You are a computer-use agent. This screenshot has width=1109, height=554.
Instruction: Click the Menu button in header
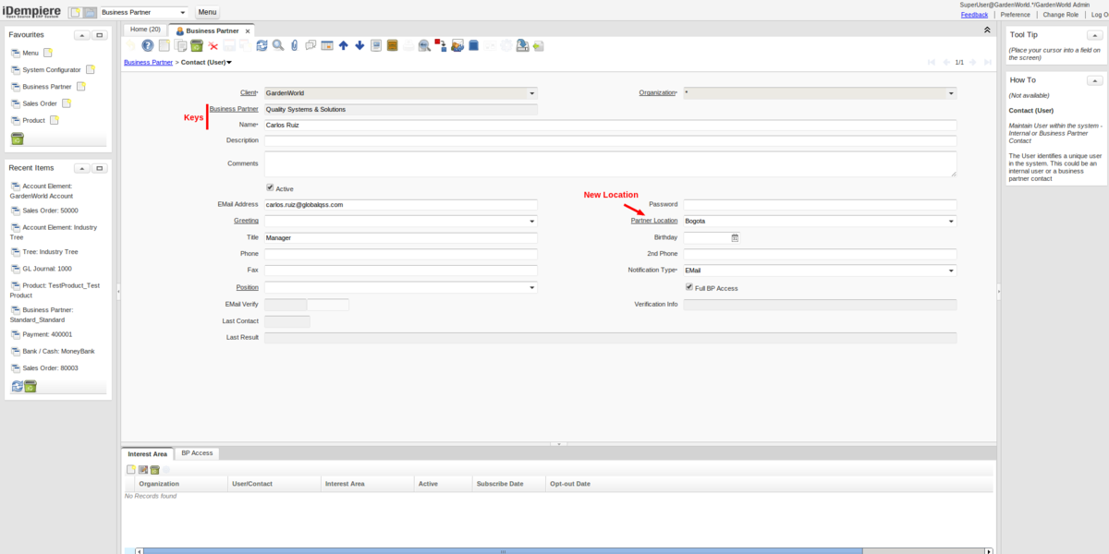[x=207, y=12]
